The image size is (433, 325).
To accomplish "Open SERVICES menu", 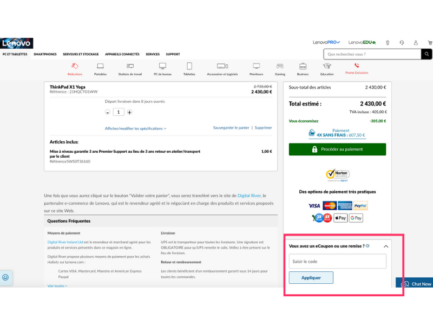I will coord(153,54).
